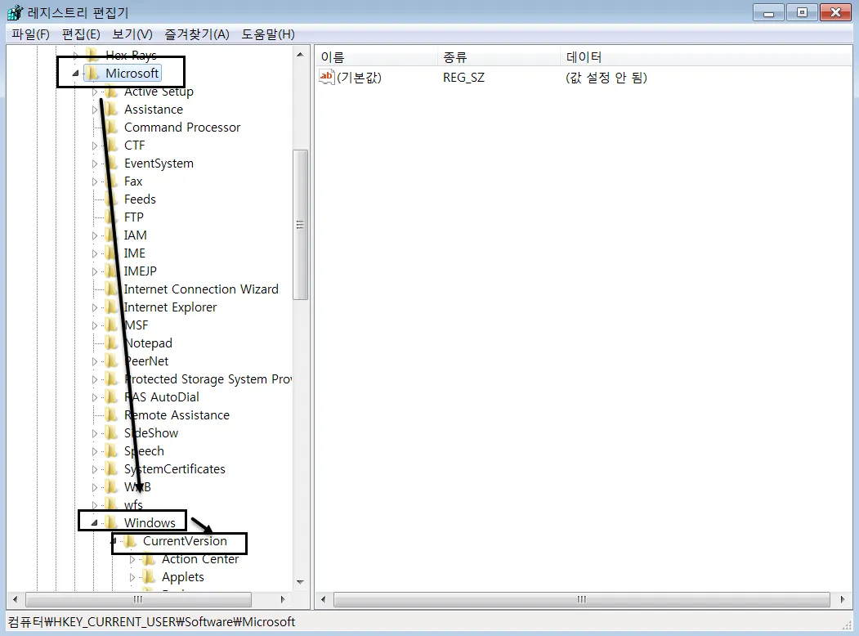
Task: Click the IAM folder icon
Action: pyautogui.click(x=111, y=235)
